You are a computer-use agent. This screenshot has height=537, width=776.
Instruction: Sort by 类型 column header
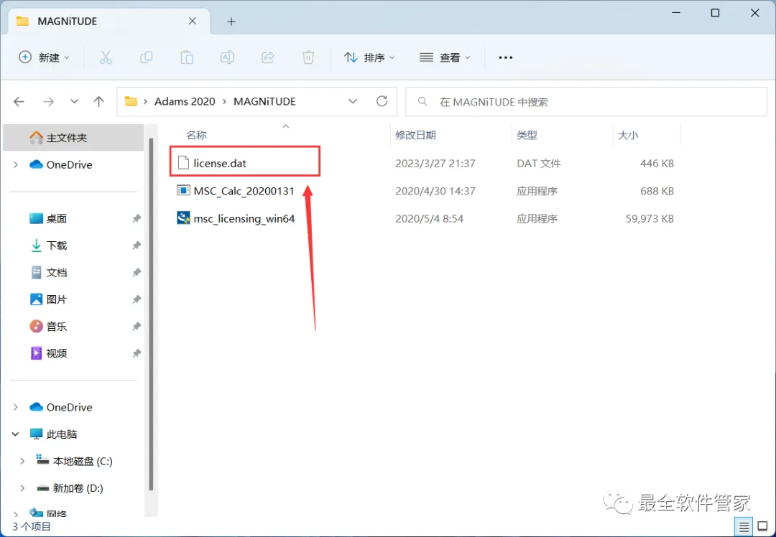pyautogui.click(x=527, y=135)
